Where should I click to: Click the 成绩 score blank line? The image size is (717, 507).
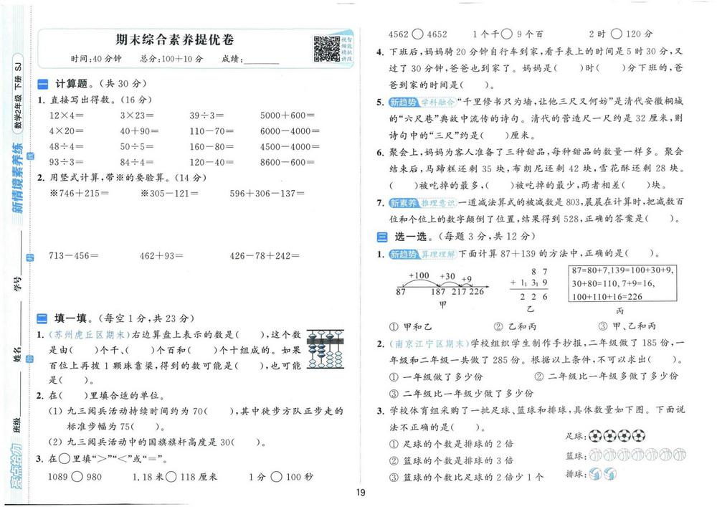262,63
